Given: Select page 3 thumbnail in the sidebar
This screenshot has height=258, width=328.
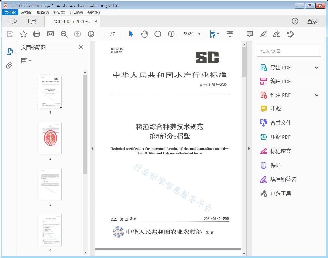Looking at the screenshot, I should (x=50, y=184).
